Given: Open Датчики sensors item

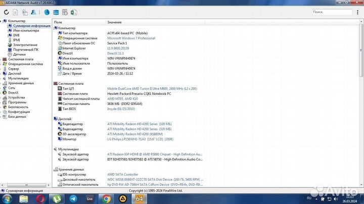Looking at the screenshot, I should click(x=19, y=54).
